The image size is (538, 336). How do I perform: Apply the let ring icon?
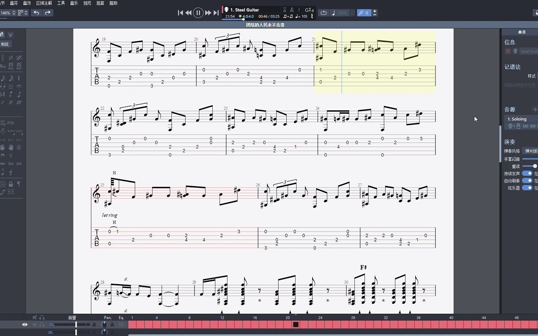coord(3,123)
